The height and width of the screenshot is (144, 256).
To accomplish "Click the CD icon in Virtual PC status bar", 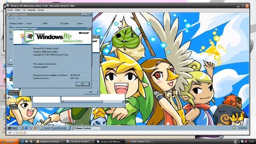I will (13, 132).
